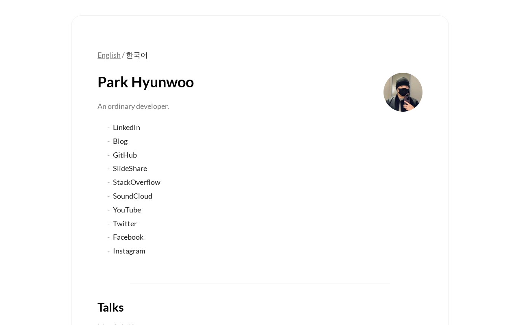Click the horizontal divider above Talks
This screenshot has width=520, height=325.
pyautogui.click(x=260, y=284)
